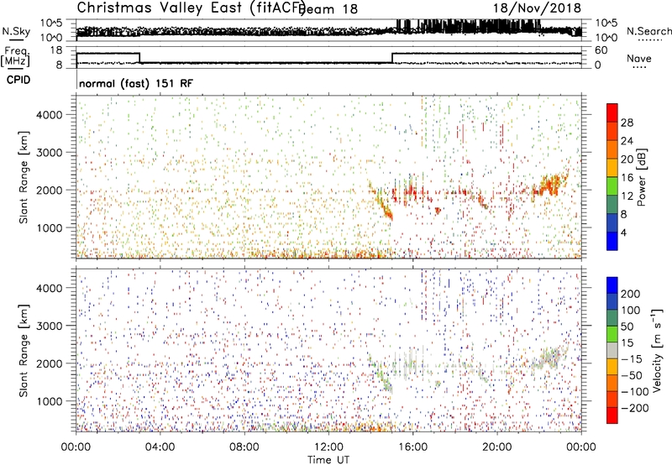Screen dimensions: 672x465
Task: Pick the red top segment of the power colorbar
Action: [612, 112]
